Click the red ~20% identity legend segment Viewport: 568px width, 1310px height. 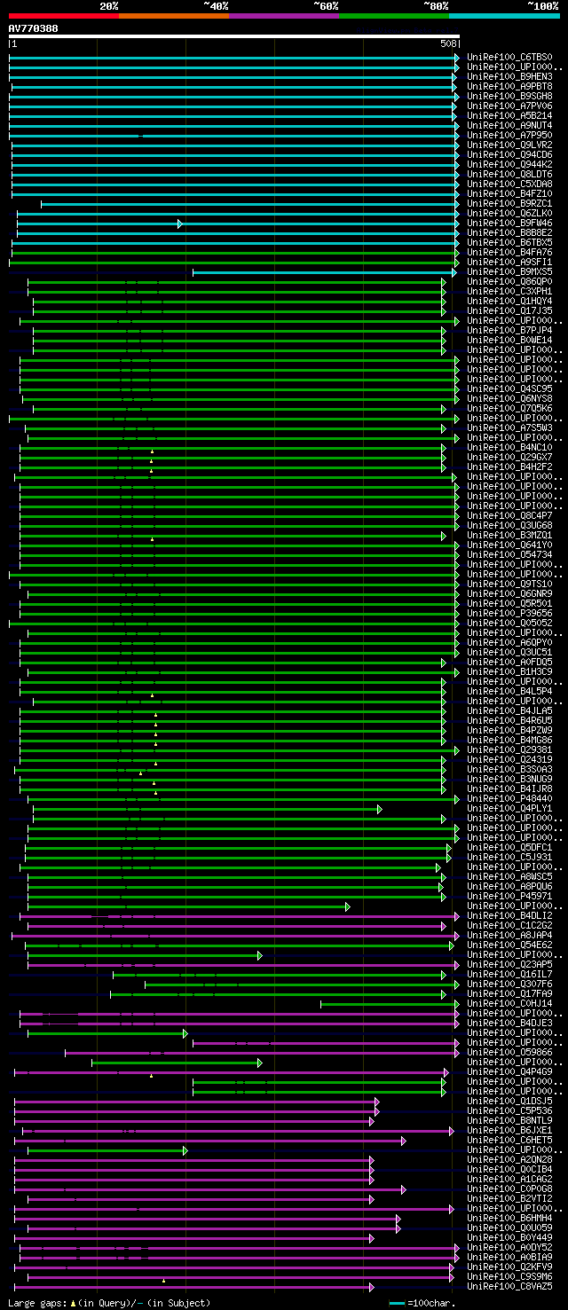click(x=63, y=15)
